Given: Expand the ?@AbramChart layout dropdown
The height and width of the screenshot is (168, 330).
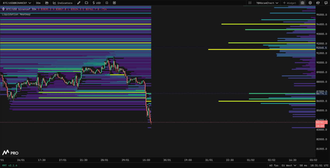Looking at the screenshot, I should pyautogui.click(x=267, y=3).
